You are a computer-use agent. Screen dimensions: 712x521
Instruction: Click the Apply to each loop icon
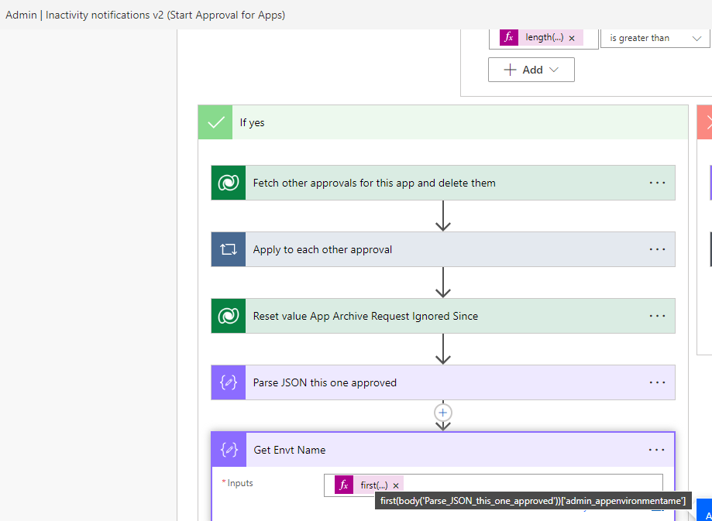[229, 249]
